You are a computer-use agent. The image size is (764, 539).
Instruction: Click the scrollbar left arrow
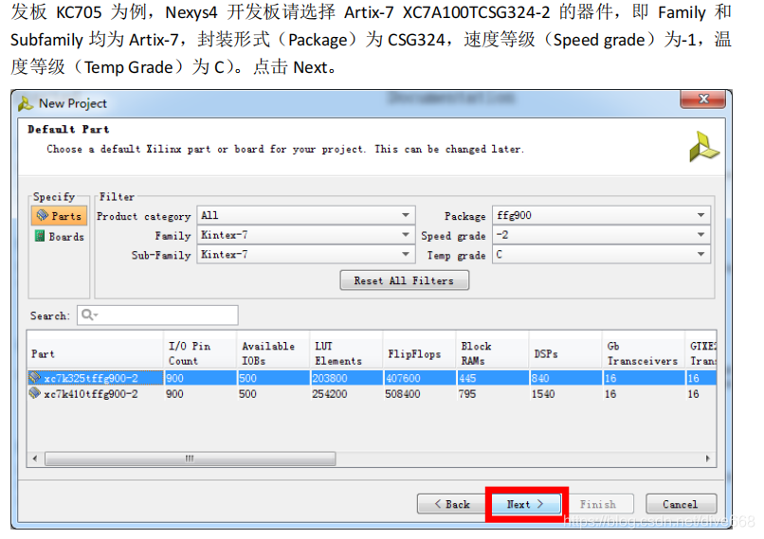tap(35, 458)
